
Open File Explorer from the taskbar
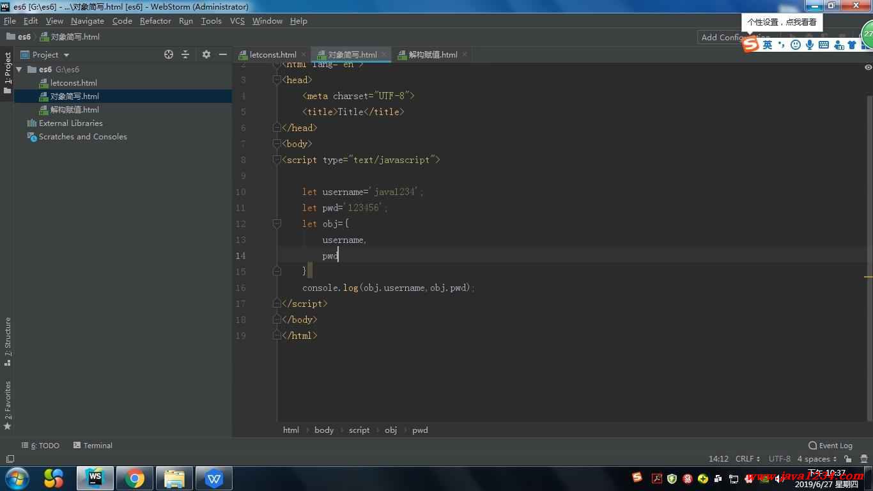[x=174, y=478]
